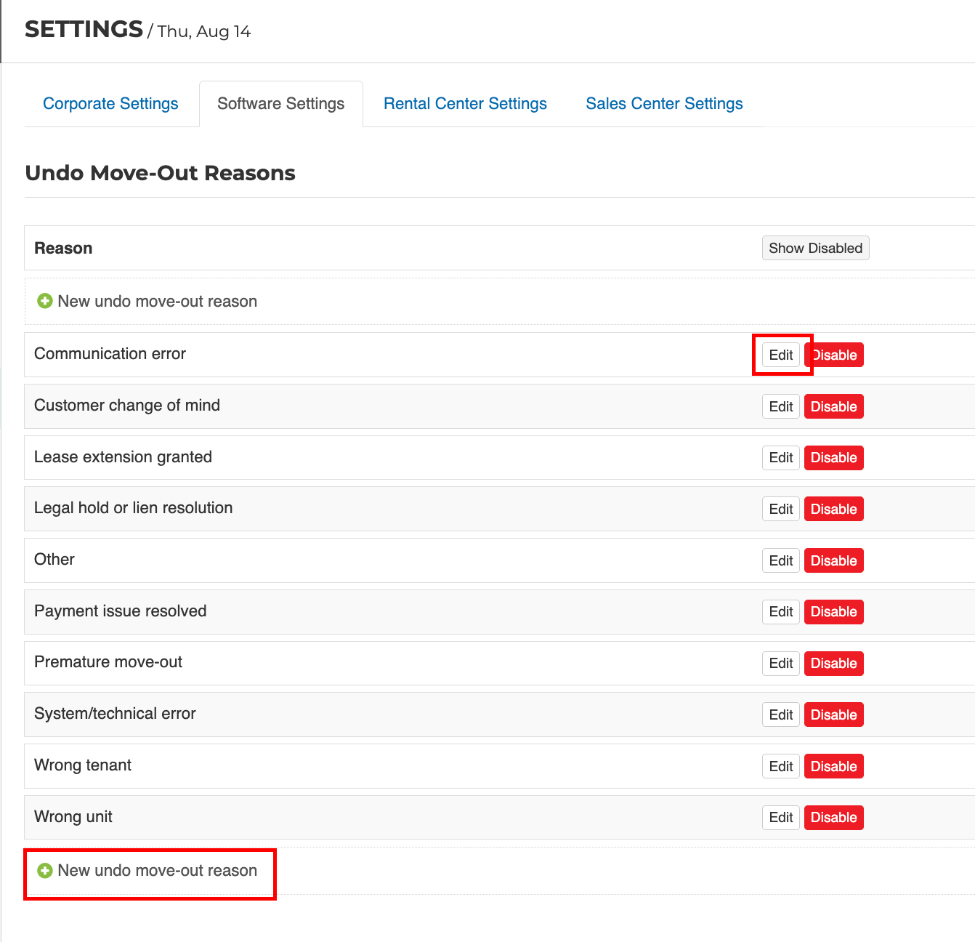The width and height of the screenshot is (975, 942).
Task: Edit the Communication error reason
Action: [780, 355]
